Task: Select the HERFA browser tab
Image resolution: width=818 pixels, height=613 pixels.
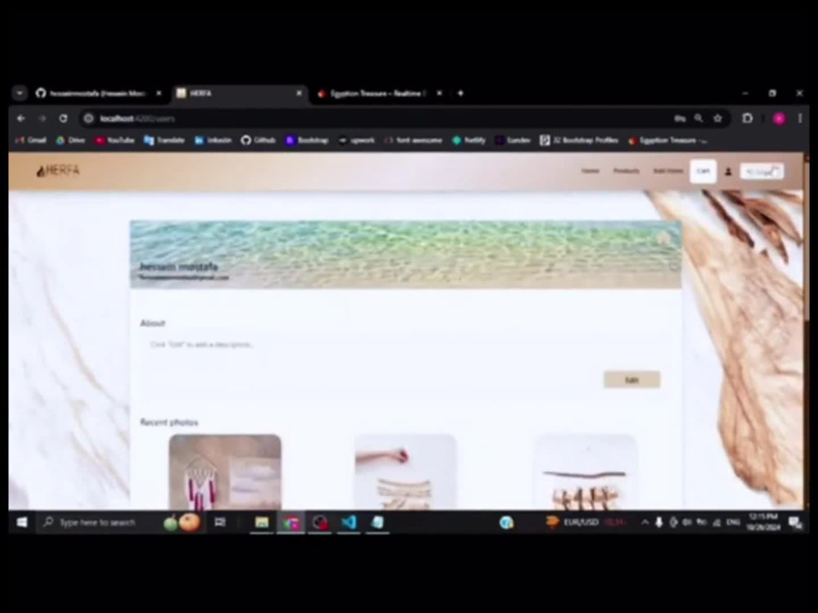Action: [x=239, y=93]
